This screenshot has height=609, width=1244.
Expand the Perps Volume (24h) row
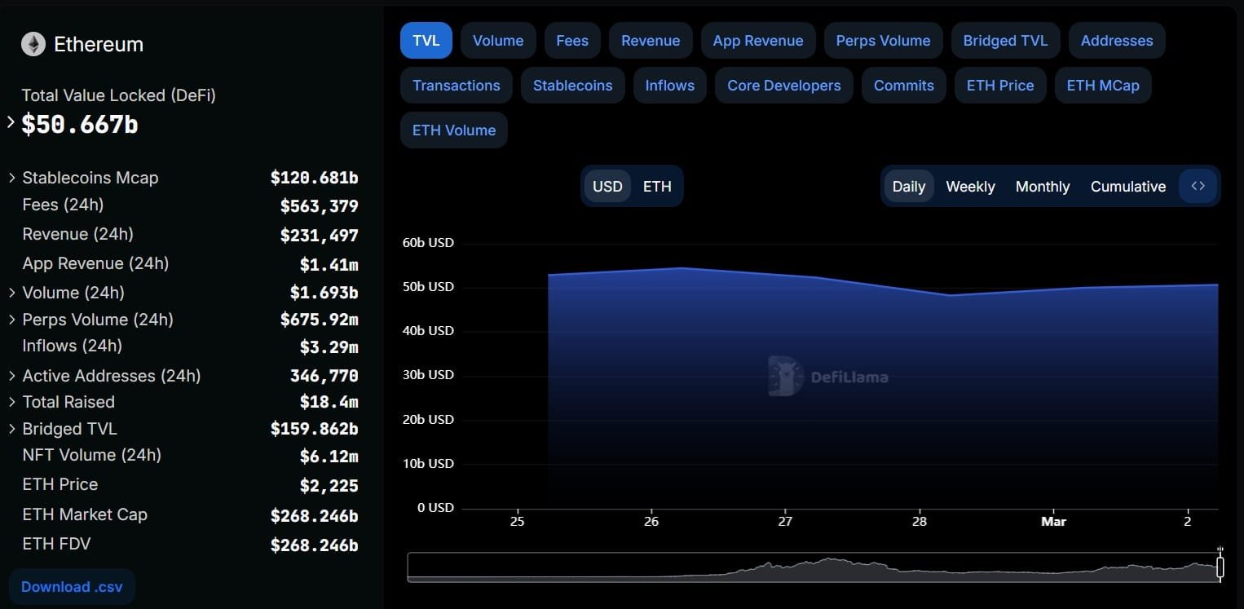pyautogui.click(x=11, y=319)
